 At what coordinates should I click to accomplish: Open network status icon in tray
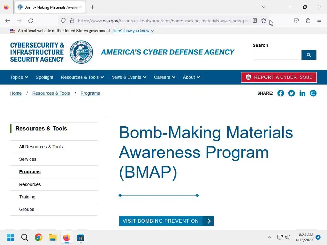[x=280, y=237]
